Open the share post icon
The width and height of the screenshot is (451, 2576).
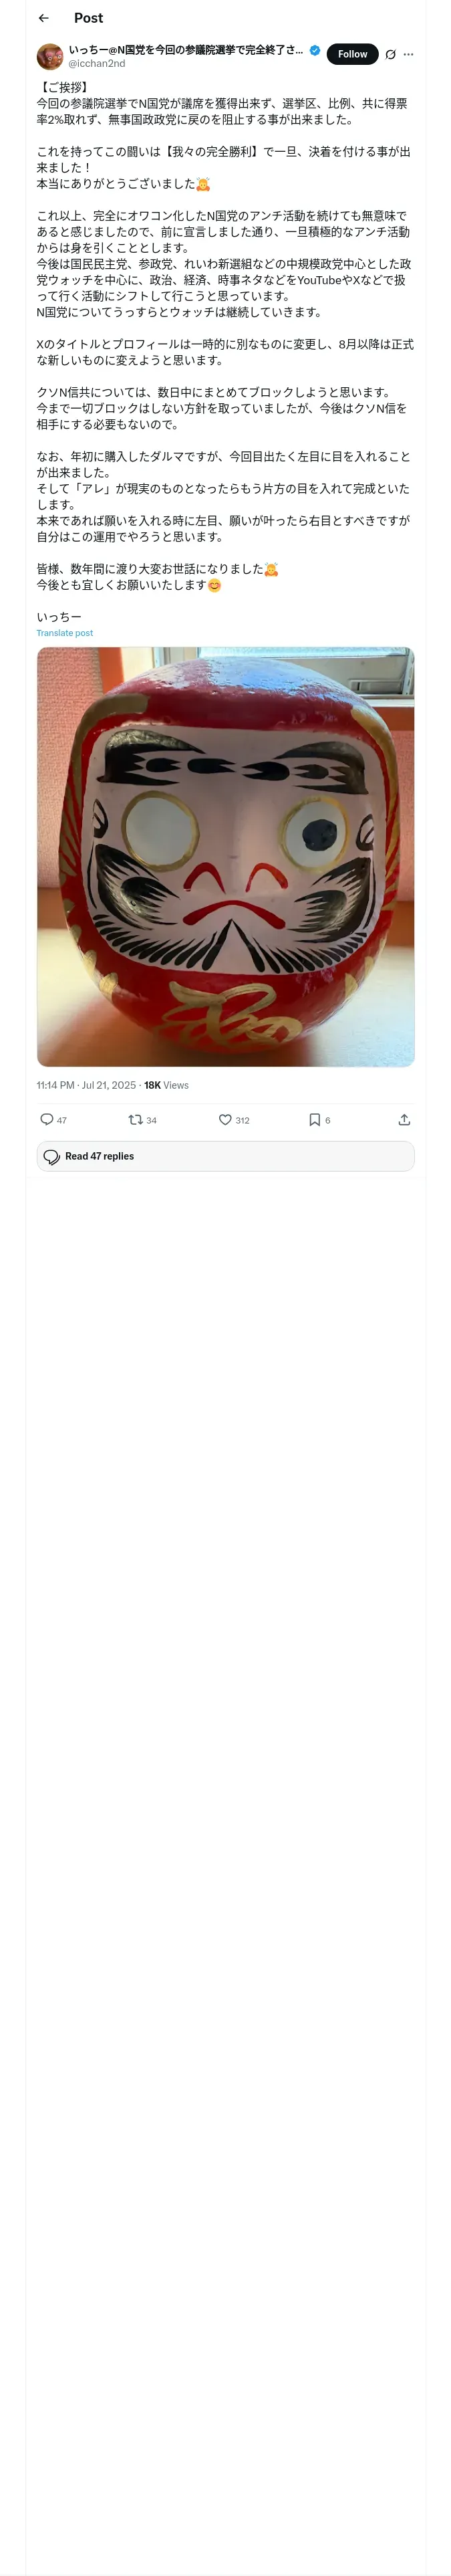click(x=404, y=1119)
